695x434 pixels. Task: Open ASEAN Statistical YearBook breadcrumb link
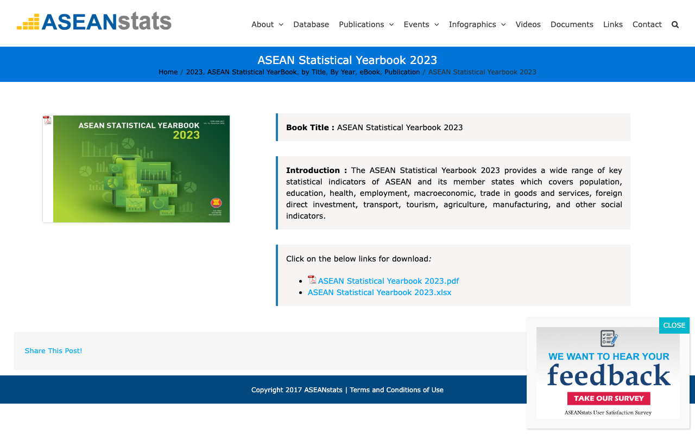[252, 72]
